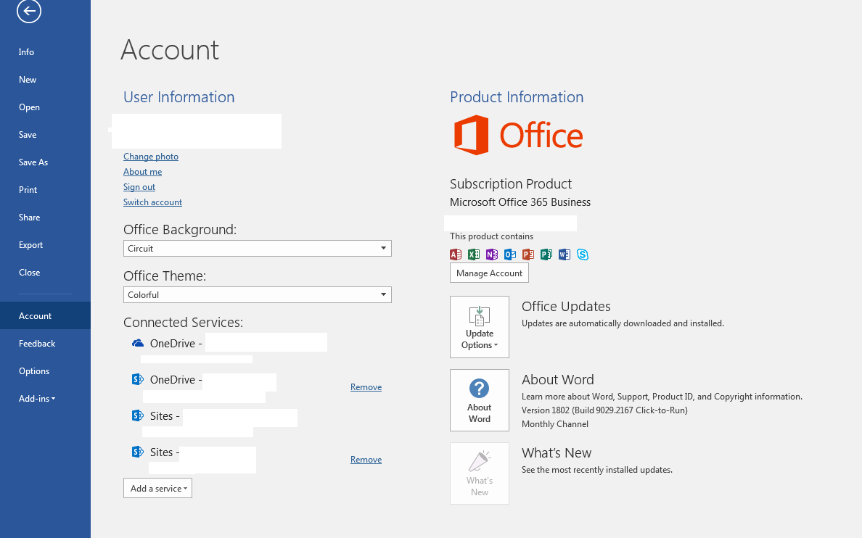Expand the Add-ins menu in sidebar
The image size is (862, 538).
37,398
